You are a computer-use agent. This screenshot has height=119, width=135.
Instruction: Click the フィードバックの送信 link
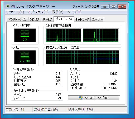[x=86, y=7]
